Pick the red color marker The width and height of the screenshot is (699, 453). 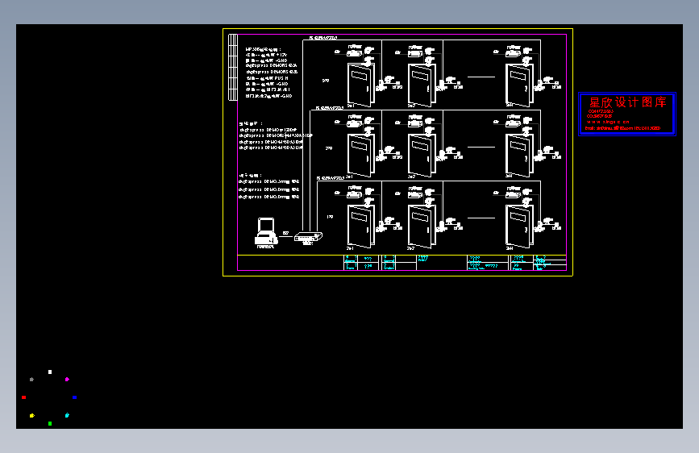(x=23, y=397)
